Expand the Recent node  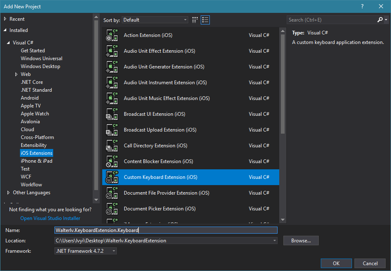click(5, 19)
